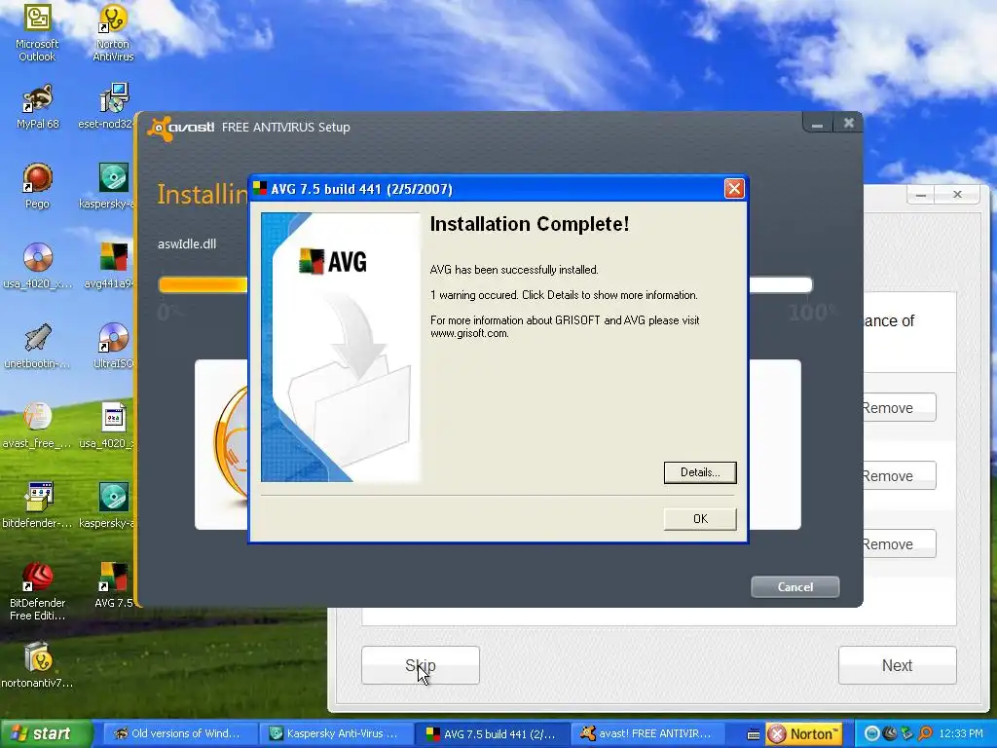Click the green network tray icon
Viewport: 997px width, 748px height.
click(906, 734)
